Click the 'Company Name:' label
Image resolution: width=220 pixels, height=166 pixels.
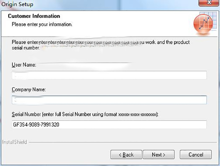coord(29,89)
